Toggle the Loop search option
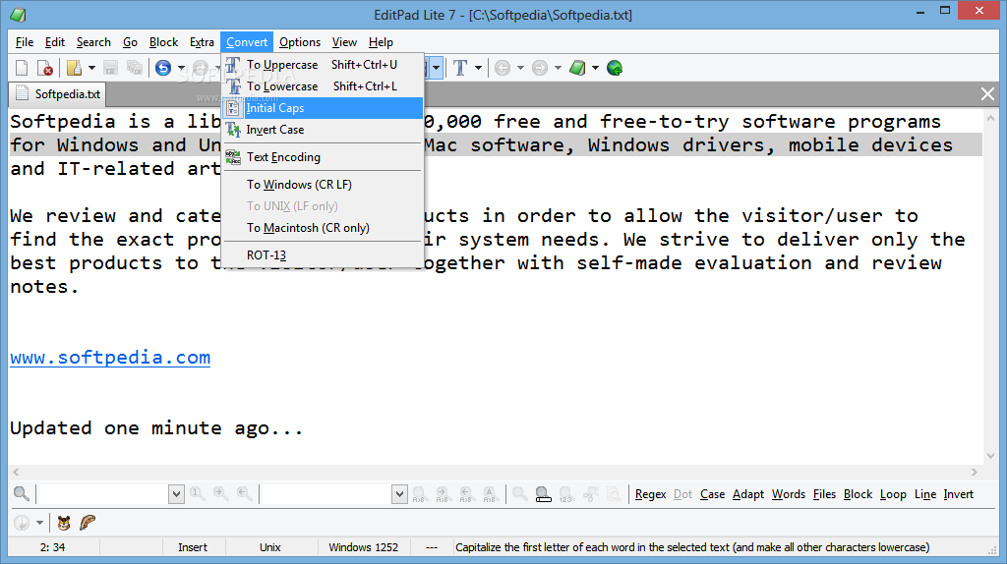The height and width of the screenshot is (564, 1007). click(893, 494)
